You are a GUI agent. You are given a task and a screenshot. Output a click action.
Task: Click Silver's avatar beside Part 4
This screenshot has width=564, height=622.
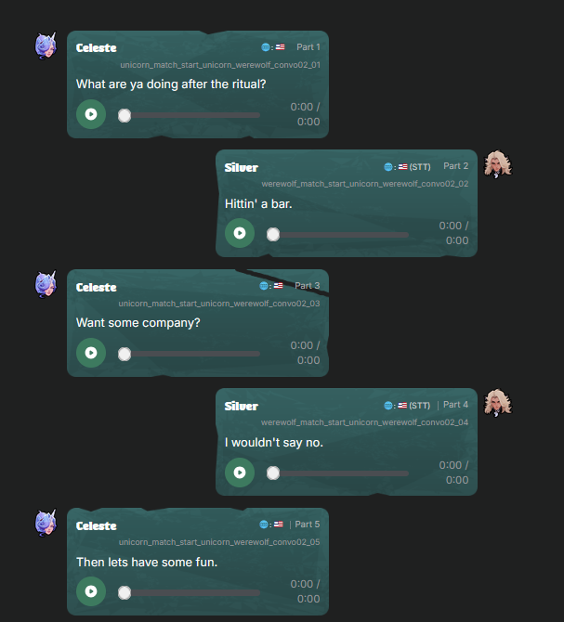pyautogui.click(x=498, y=403)
